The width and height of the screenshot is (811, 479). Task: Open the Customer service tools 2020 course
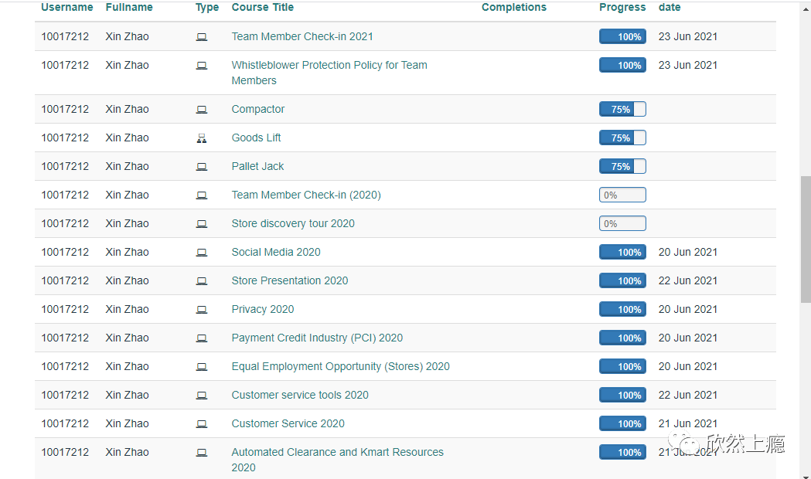[x=300, y=395]
